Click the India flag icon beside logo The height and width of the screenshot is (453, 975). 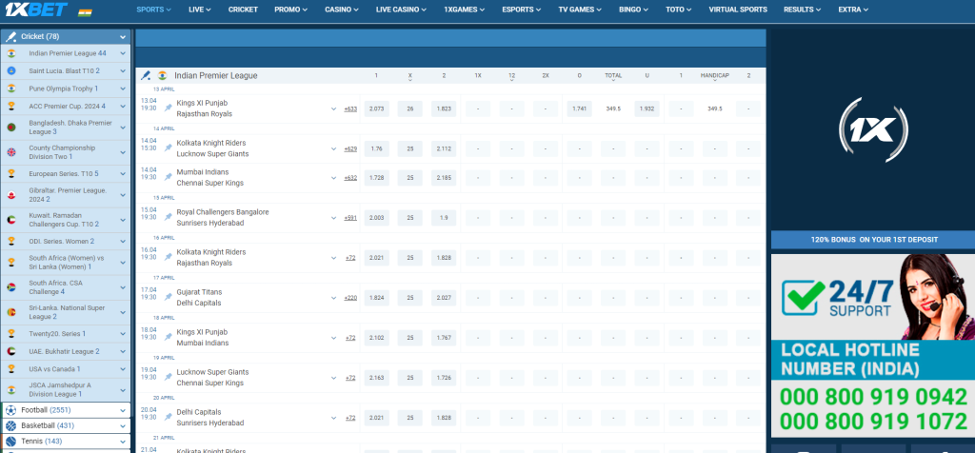85,11
